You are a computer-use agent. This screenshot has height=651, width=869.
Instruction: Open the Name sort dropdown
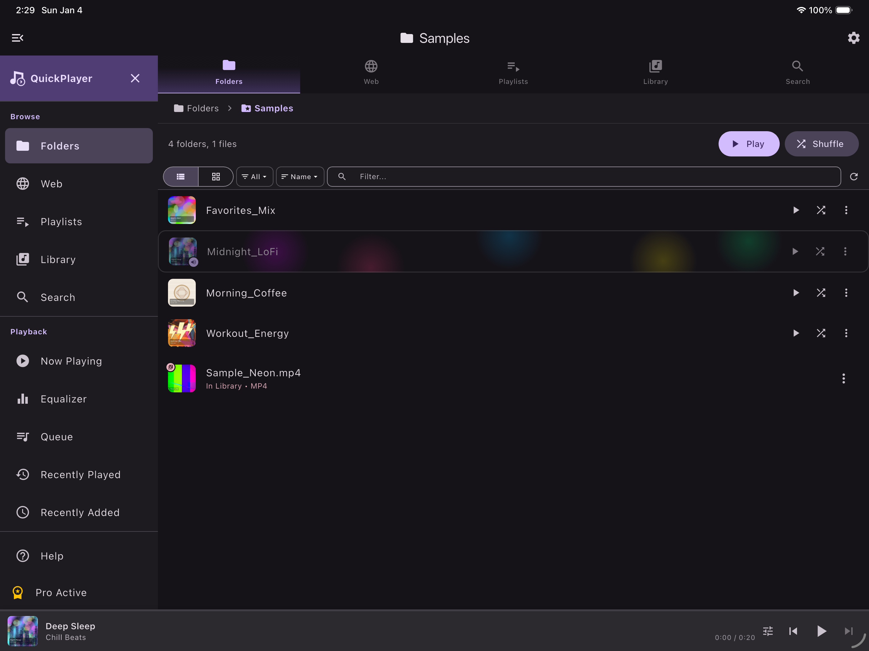coord(299,177)
